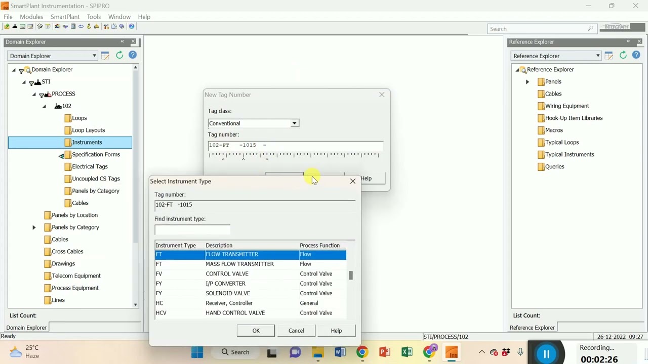Auto-hide the Reference Explorer panel

pyautogui.click(x=628, y=41)
